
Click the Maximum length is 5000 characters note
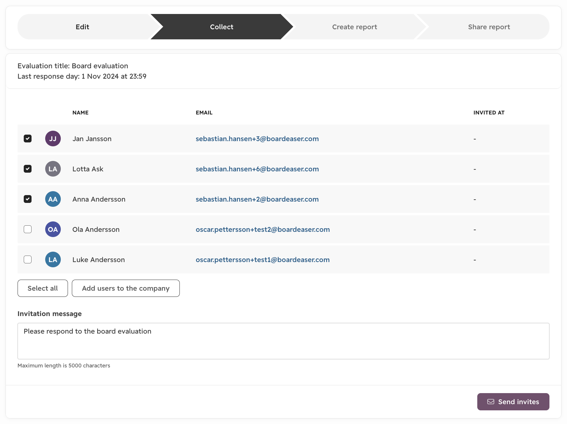tap(64, 365)
